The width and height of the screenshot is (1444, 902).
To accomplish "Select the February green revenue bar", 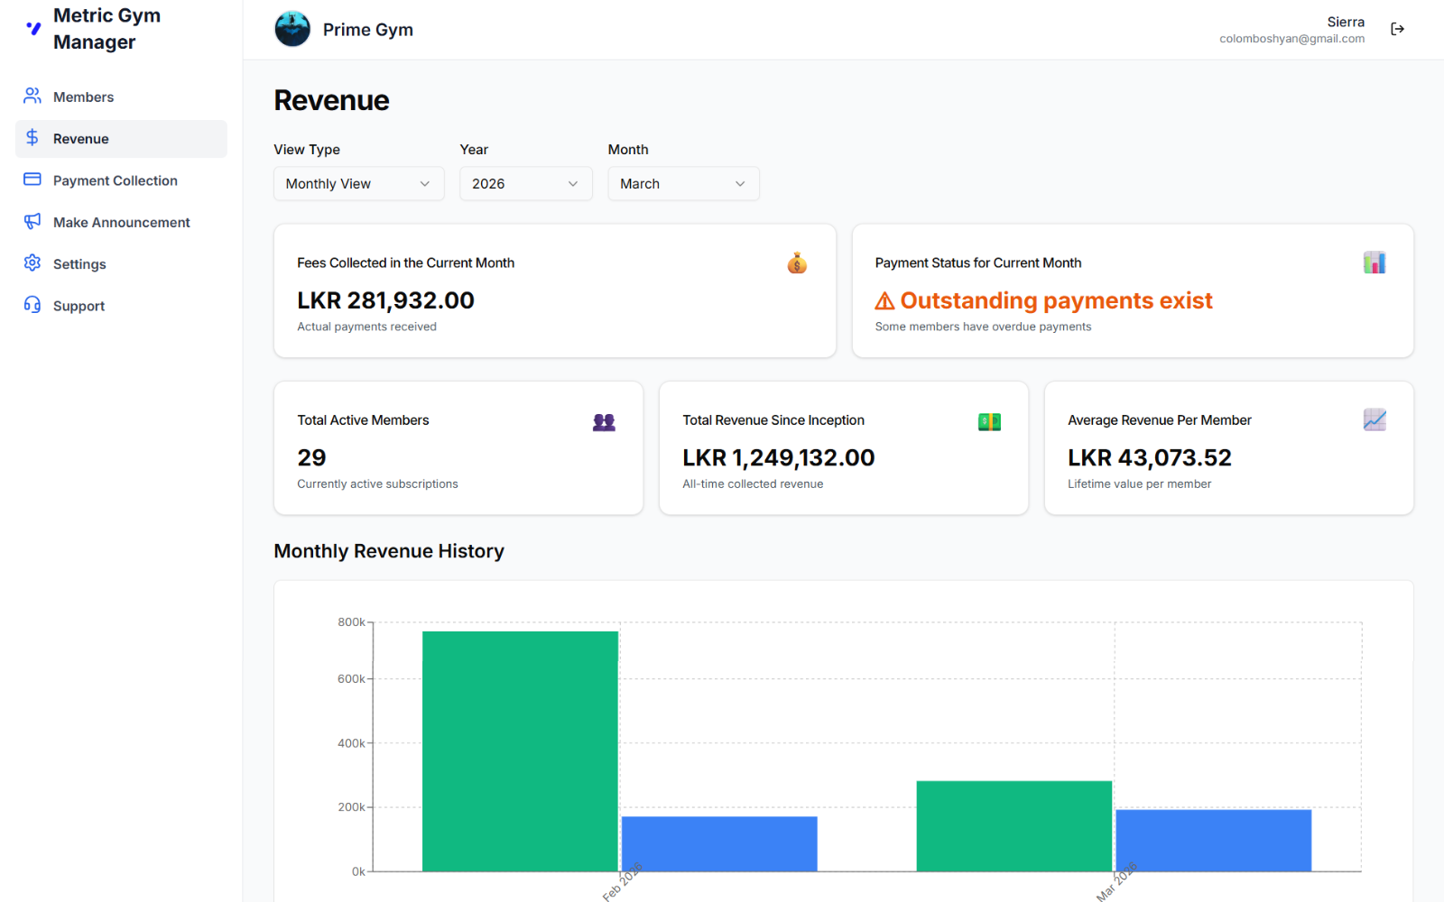I will (x=520, y=749).
